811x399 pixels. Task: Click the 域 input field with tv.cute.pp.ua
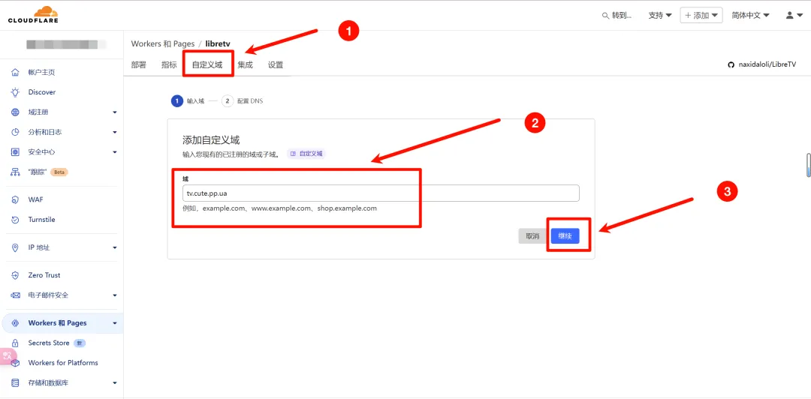pos(381,193)
